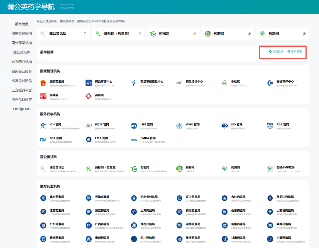Open 药聘网 in the 蒲公英矩阵 section

click(x=190, y=167)
